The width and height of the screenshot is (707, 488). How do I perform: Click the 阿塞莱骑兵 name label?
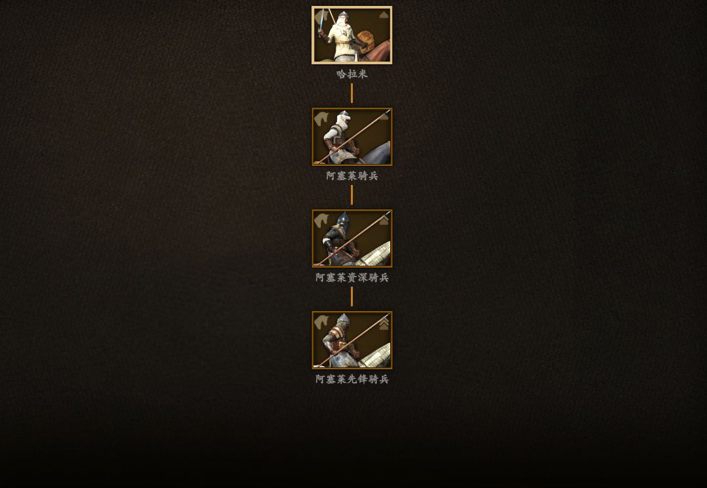[x=352, y=176]
